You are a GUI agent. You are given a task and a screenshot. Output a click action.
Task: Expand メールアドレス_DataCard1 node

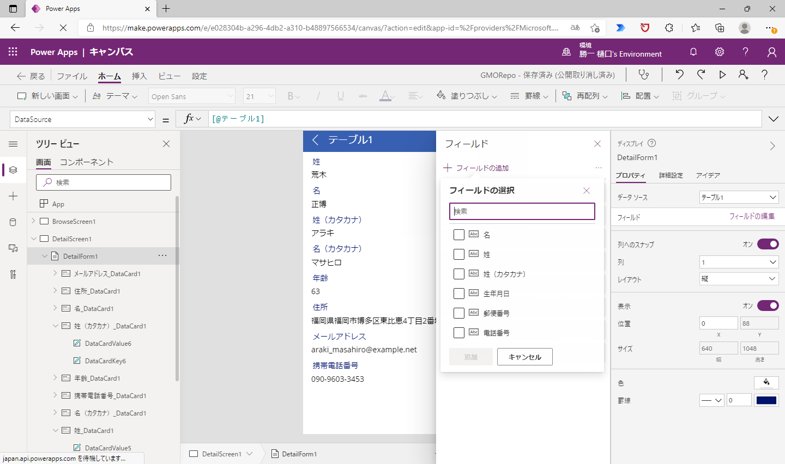(55, 273)
